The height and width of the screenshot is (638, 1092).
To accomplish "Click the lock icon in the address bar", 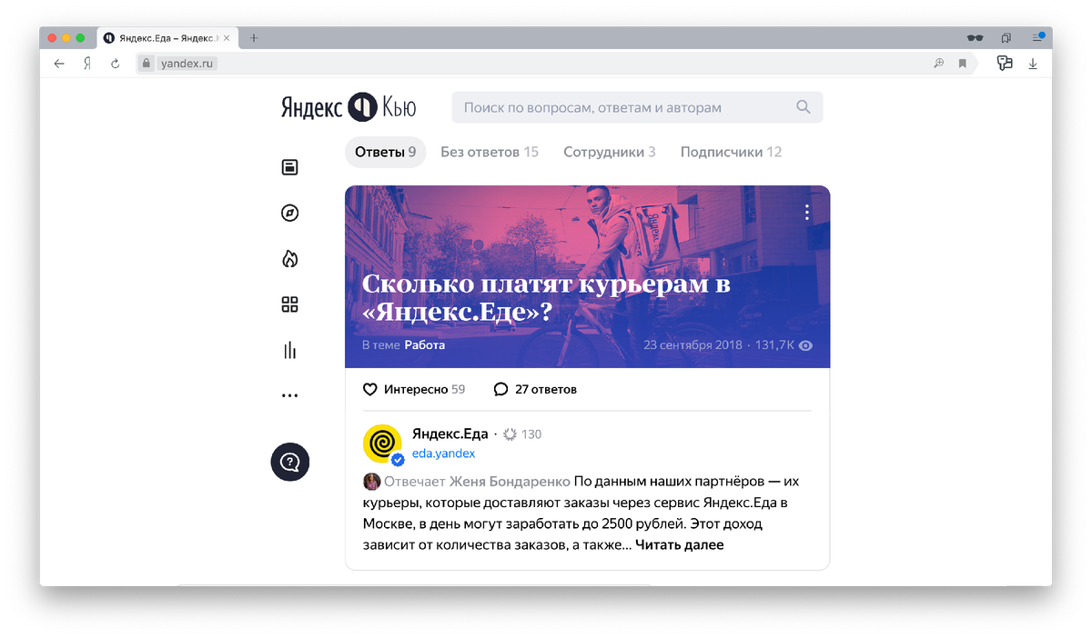I will 147,64.
